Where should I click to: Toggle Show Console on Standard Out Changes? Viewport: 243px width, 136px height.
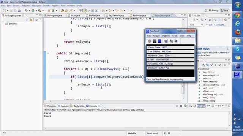[199, 106]
